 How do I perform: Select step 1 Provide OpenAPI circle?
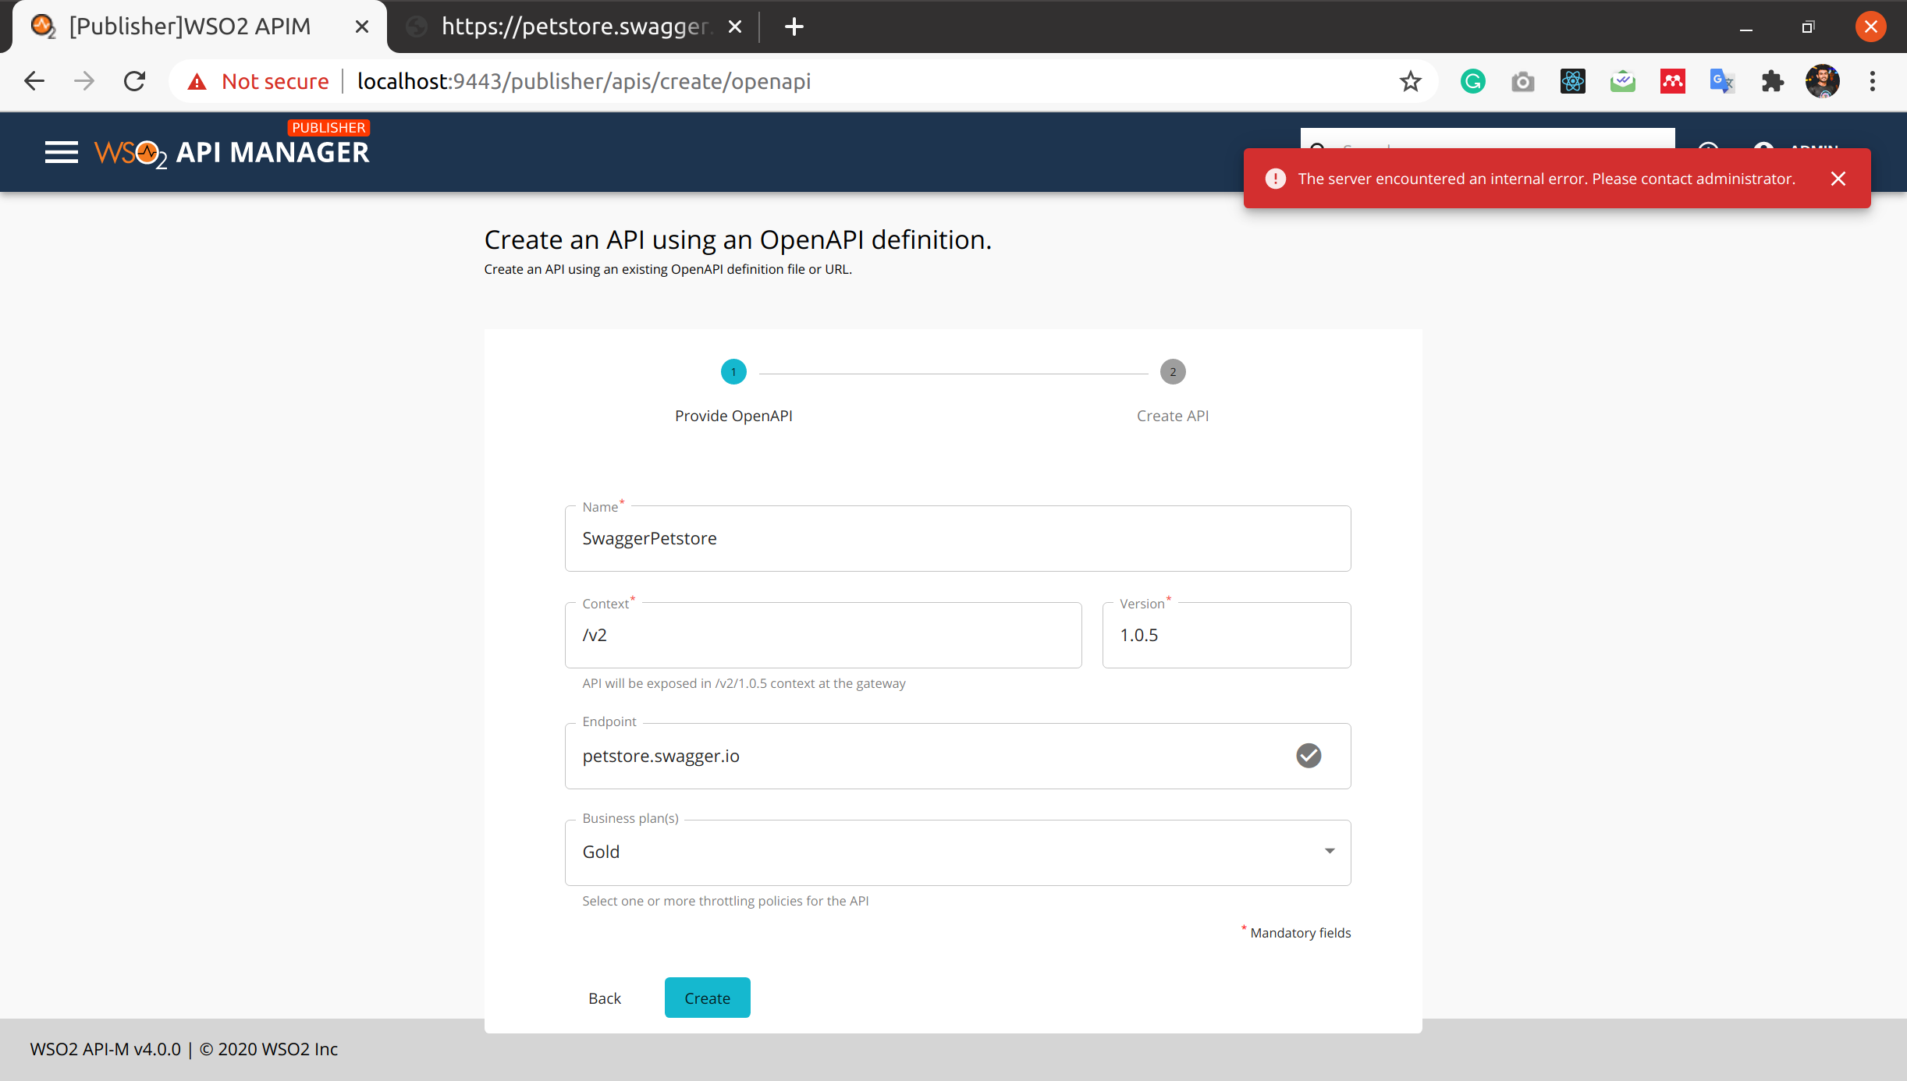733,372
